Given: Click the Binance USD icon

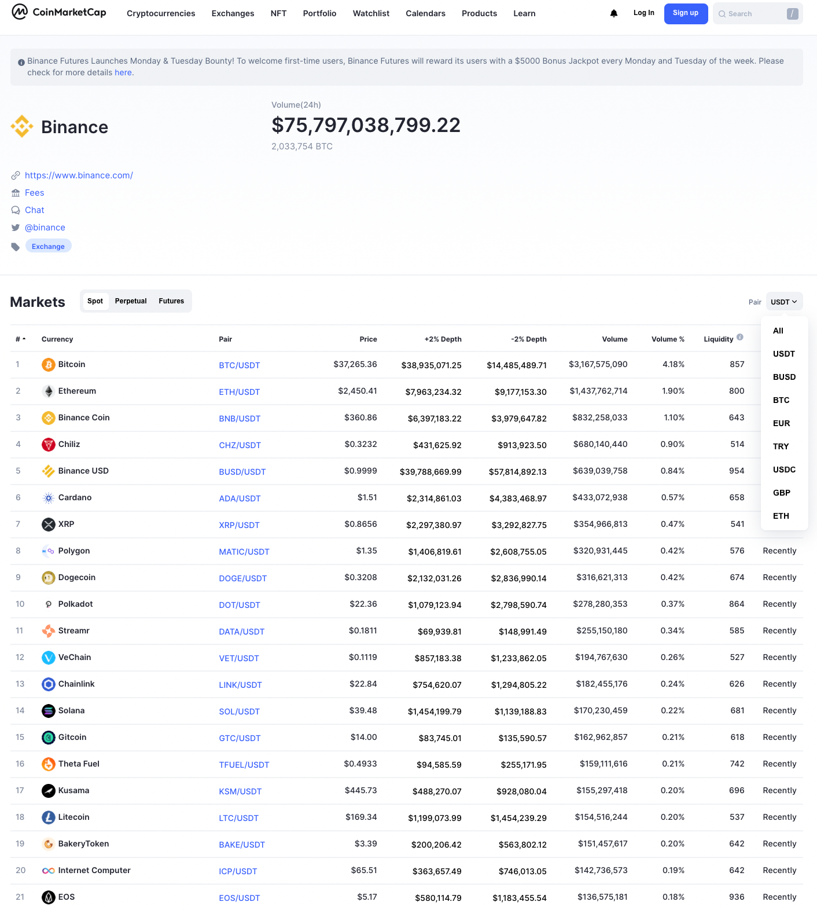Looking at the screenshot, I should (49, 471).
